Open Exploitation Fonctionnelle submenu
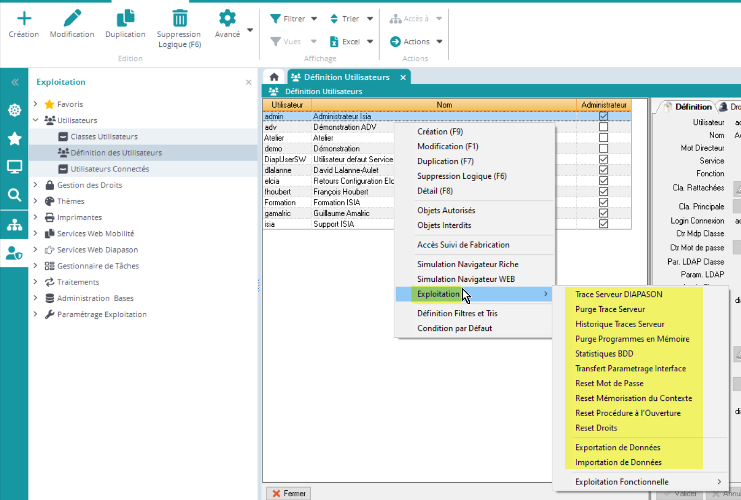 621,482
